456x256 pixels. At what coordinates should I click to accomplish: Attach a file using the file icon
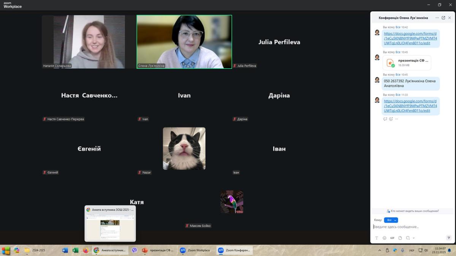[400, 238]
